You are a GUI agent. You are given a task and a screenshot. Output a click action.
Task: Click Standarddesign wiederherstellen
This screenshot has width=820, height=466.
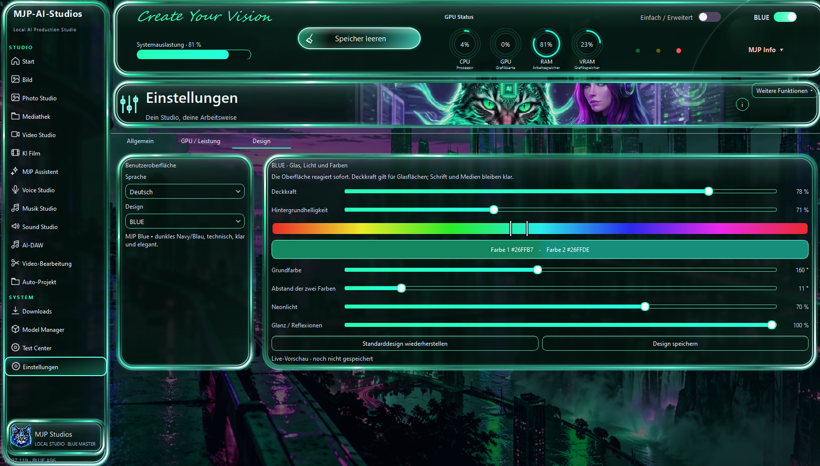coord(405,344)
